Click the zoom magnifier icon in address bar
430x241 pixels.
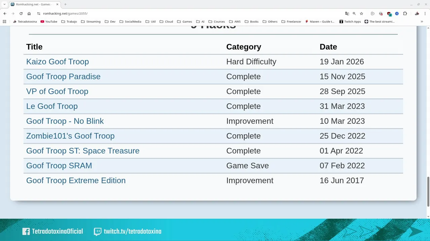[x=354, y=13]
